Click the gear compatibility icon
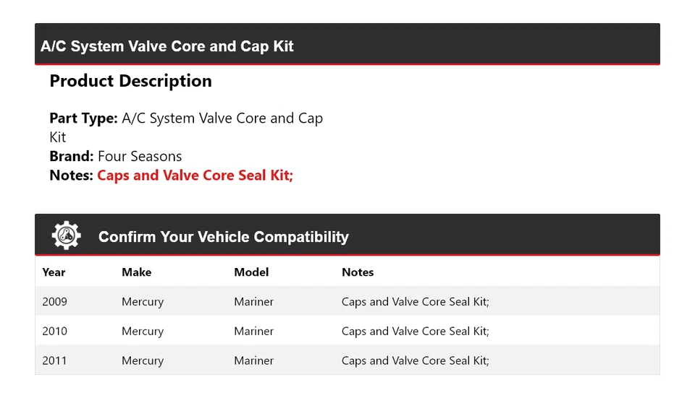 pyautogui.click(x=66, y=235)
